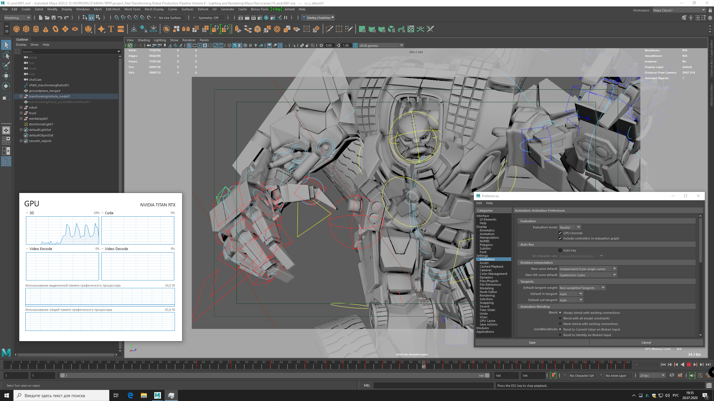This screenshot has height=401, width=714.
Task: Enable the Auto key checkbox
Action: (x=560, y=250)
